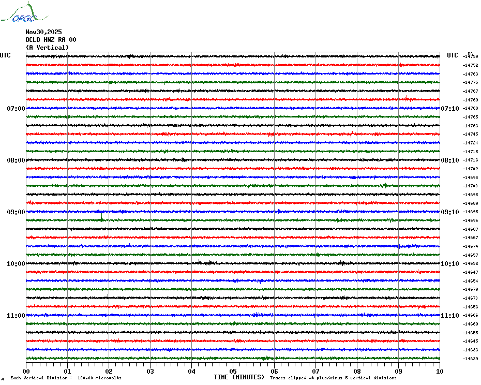The image size is (481, 385).
Task: Click minute label 03 on time axis
Action: point(151,371)
